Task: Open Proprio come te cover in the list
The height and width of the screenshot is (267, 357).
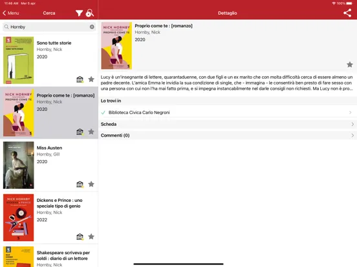Action: point(19,113)
